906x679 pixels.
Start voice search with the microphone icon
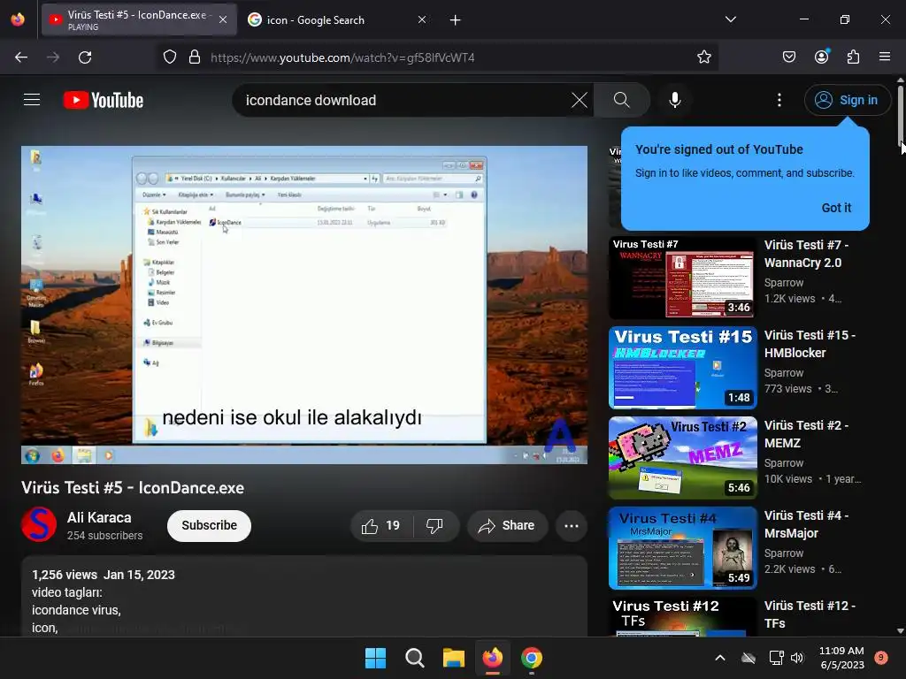(674, 100)
